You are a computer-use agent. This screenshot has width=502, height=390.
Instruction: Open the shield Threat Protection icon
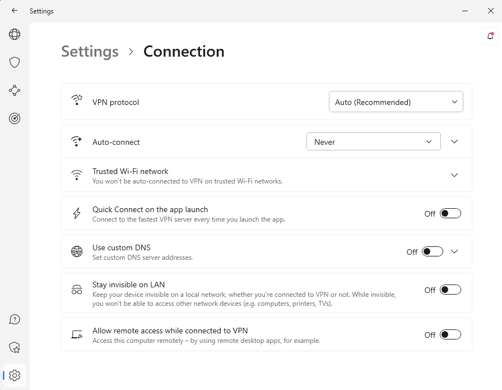[x=15, y=62]
